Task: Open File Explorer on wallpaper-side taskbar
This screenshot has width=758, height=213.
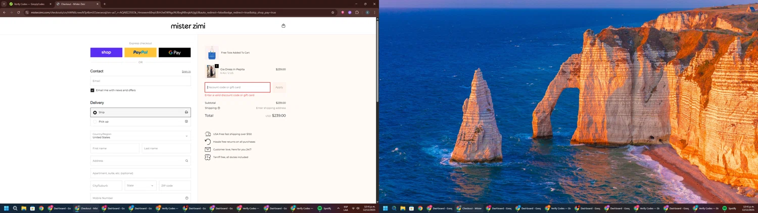Action: point(403,208)
